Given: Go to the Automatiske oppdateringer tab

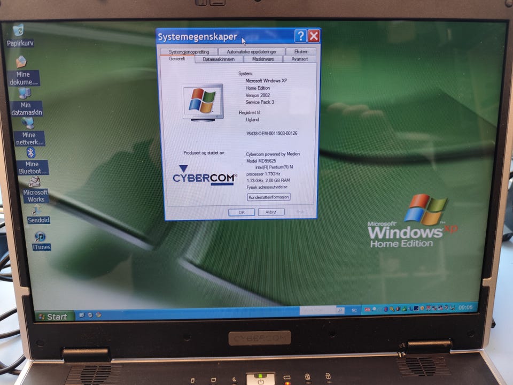Looking at the screenshot, I should tap(252, 52).
